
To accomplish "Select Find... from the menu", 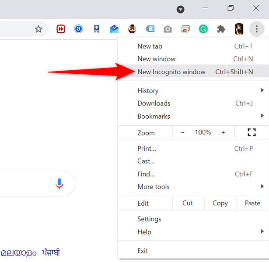I will pyautogui.click(x=193, y=174).
